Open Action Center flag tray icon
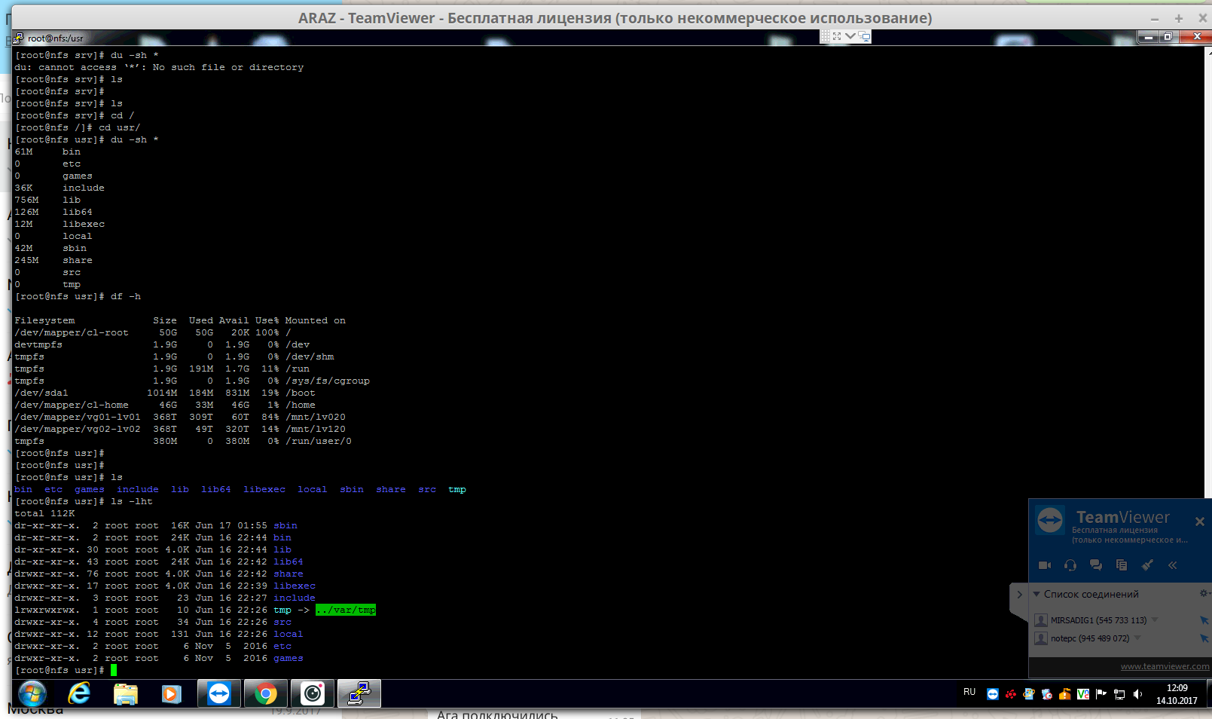 [x=1101, y=694]
